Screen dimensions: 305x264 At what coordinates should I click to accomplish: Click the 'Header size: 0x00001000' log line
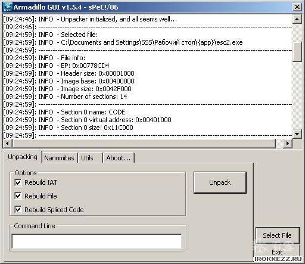click(69, 73)
